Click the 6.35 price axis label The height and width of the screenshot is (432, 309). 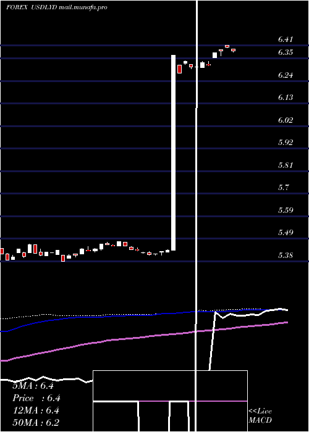pos(286,52)
